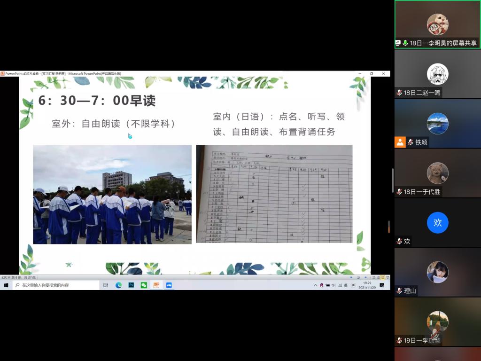Expand hidden system tray icons
Image resolution: width=481 pixels, height=361 pixels.
[x=316, y=285]
